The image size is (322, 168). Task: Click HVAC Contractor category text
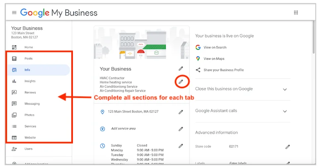click(x=112, y=78)
